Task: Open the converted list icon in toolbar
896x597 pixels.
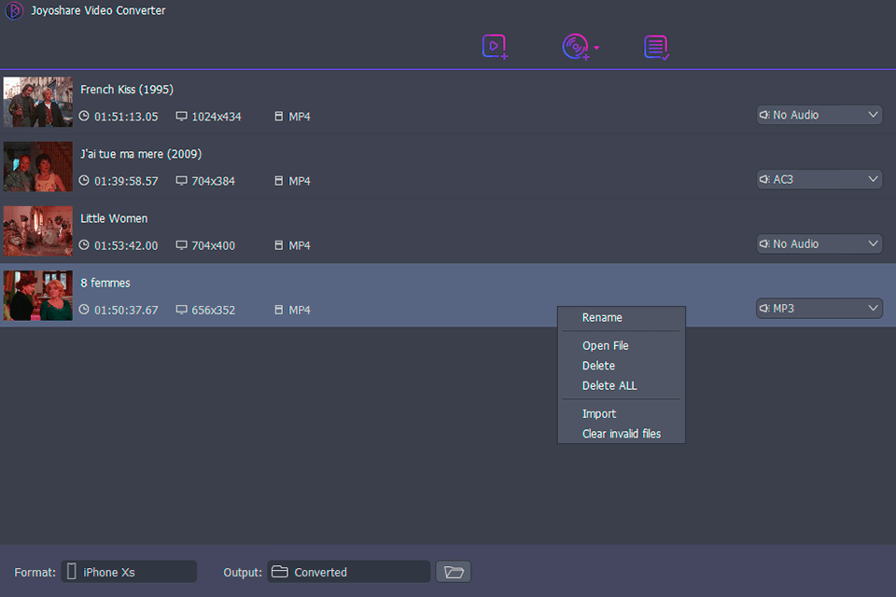Action: tap(657, 47)
